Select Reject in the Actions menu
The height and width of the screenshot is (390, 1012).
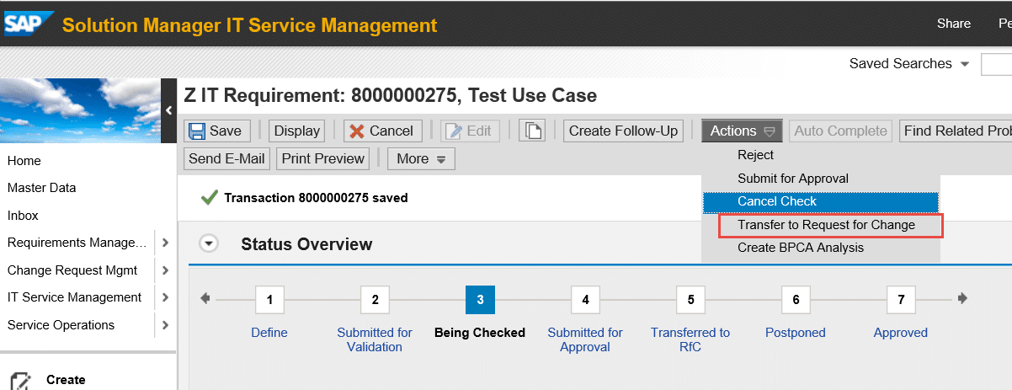click(755, 155)
